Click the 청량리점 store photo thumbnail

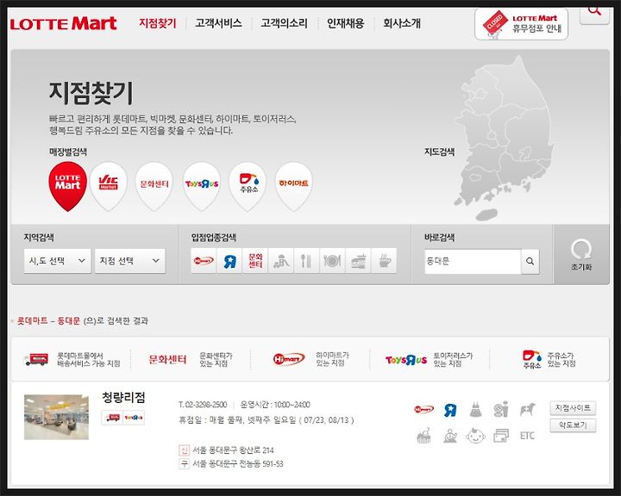56,418
